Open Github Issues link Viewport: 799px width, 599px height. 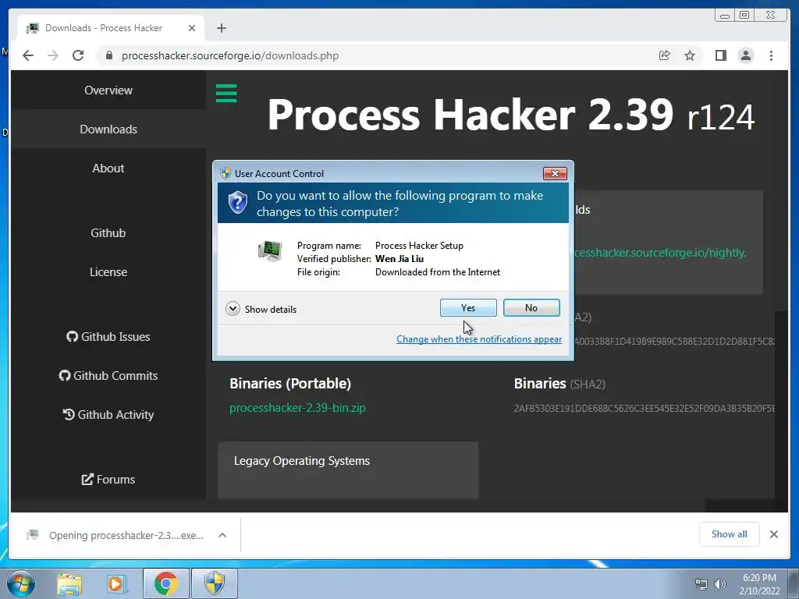(x=108, y=337)
